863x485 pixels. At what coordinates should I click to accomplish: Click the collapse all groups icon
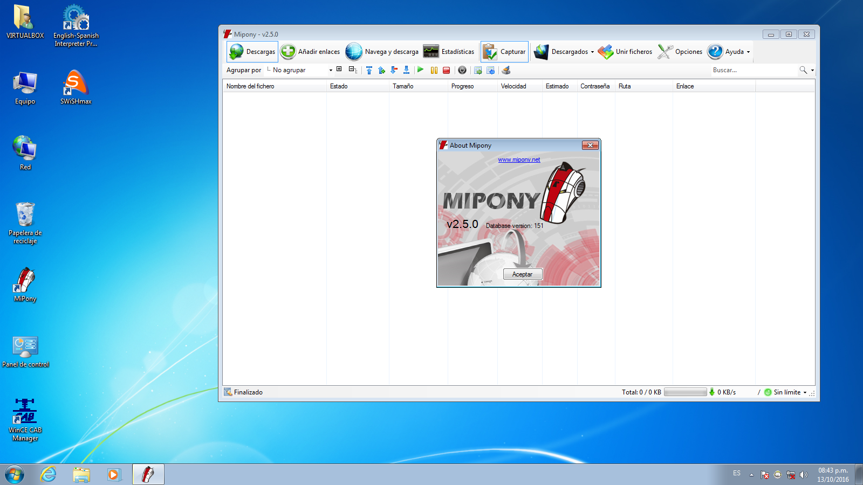(353, 70)
